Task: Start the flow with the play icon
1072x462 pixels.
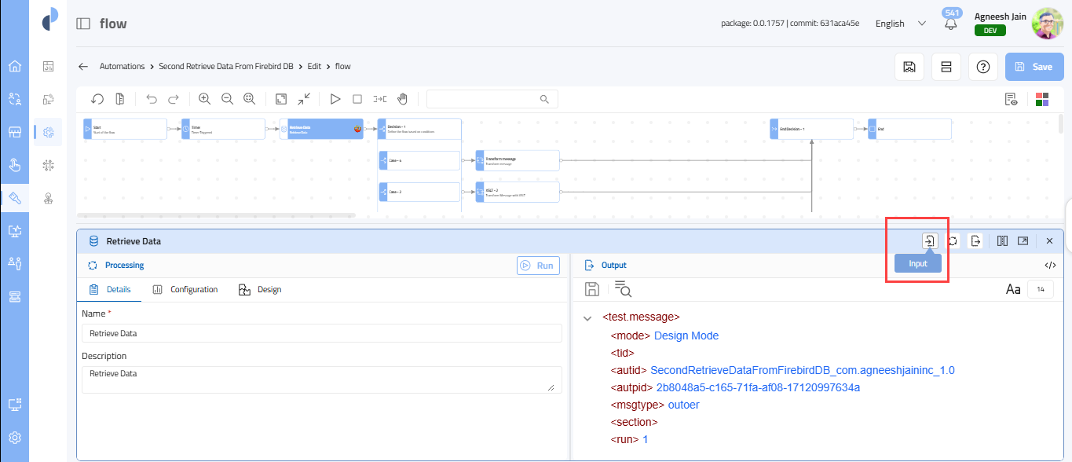Action: pos(335,99)
